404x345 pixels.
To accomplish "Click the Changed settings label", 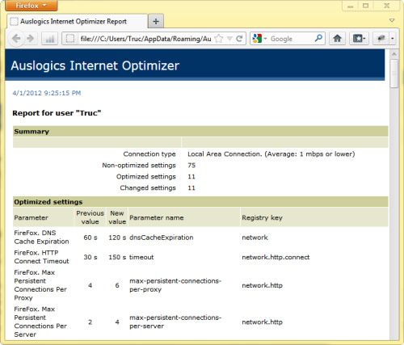I will pyautogui.click(x=148, y=187).
